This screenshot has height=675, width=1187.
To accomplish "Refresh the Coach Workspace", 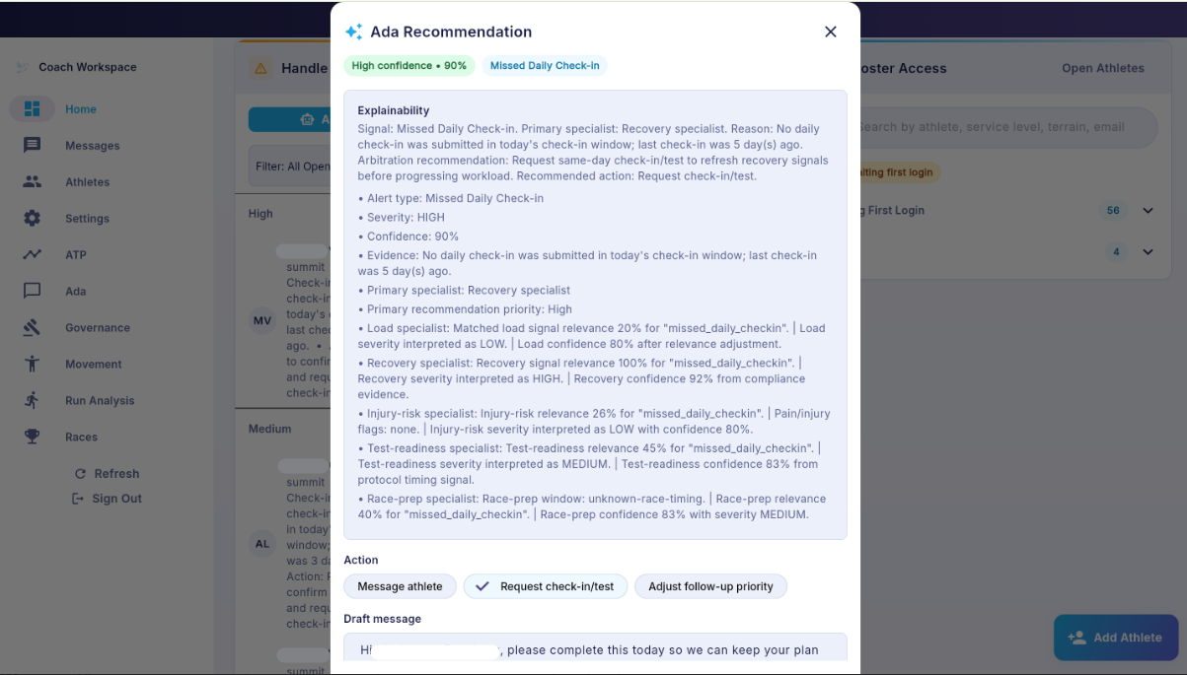I will pyautogui.click(x=108, y=473).
